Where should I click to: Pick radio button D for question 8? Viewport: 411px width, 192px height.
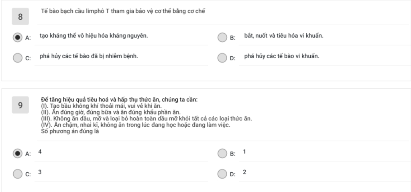tap(222, 58)
